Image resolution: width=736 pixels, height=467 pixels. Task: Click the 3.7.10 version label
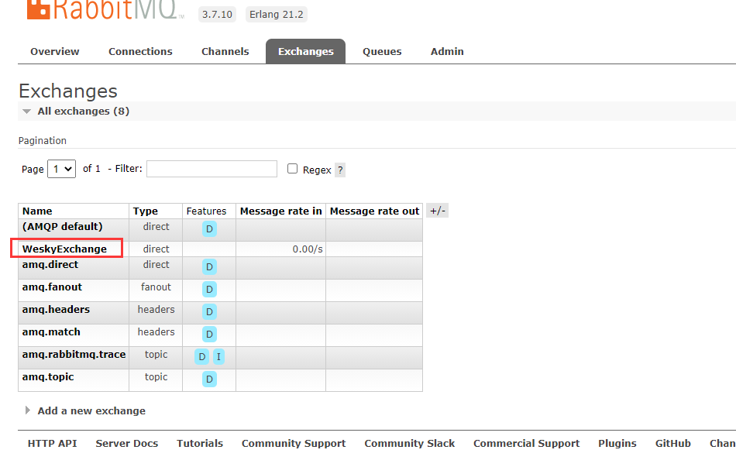click(218, 15)
